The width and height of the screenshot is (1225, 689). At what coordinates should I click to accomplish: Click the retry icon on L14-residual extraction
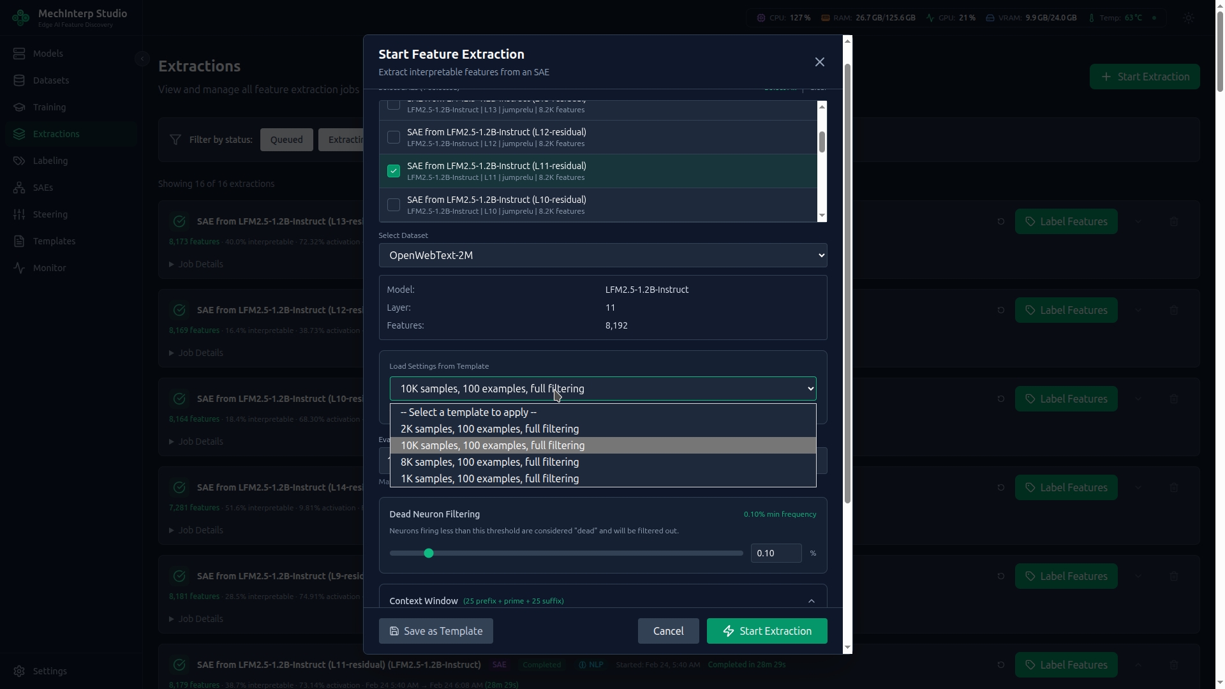pyautogui.click(x=1000, y=487)
